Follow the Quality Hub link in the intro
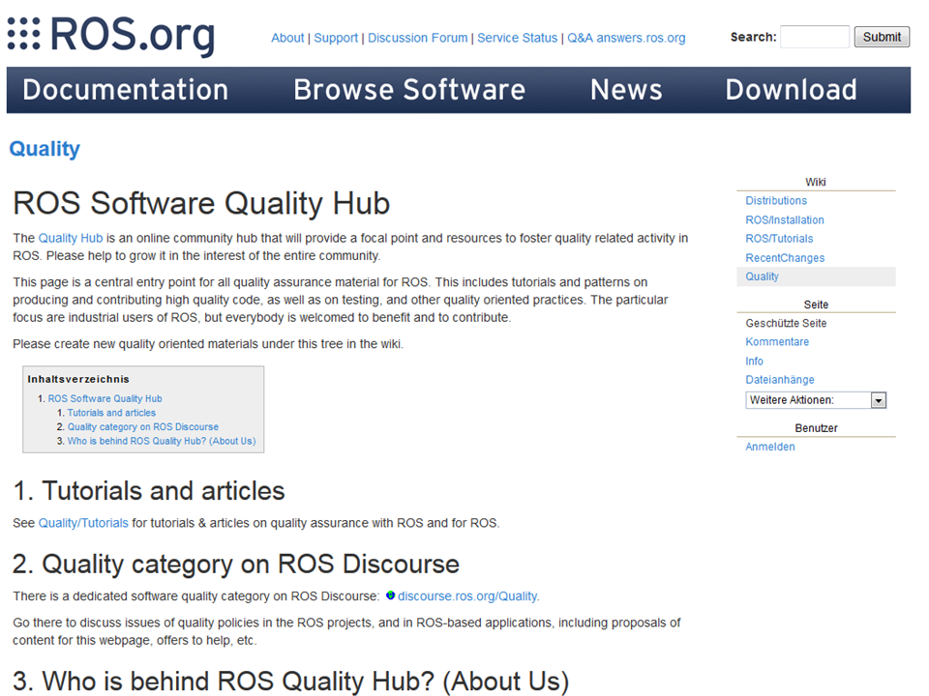Screen dimensions: 929x696 coord(71,238)
